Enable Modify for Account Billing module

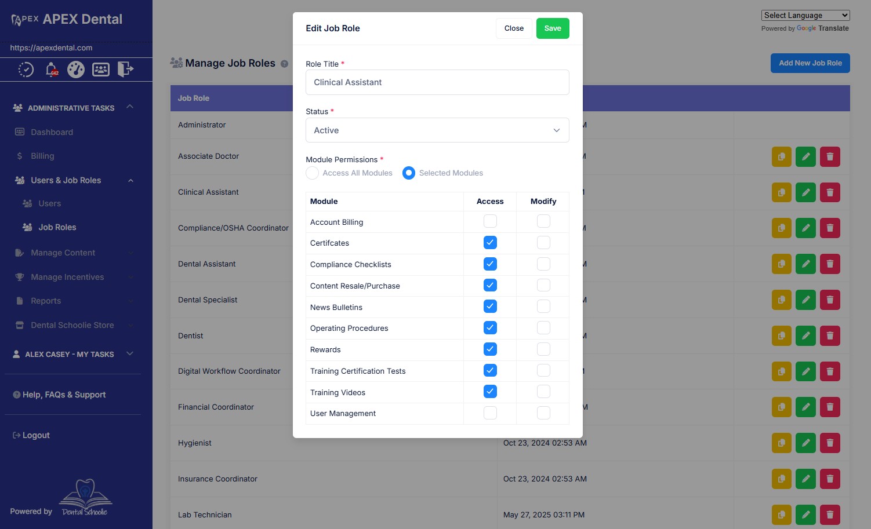543,221
